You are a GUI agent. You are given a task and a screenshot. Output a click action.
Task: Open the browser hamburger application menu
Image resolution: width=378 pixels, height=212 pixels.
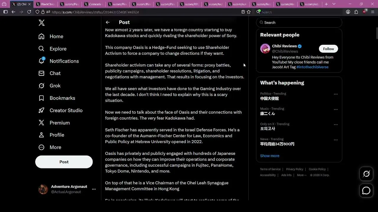[x=372, y=12]
